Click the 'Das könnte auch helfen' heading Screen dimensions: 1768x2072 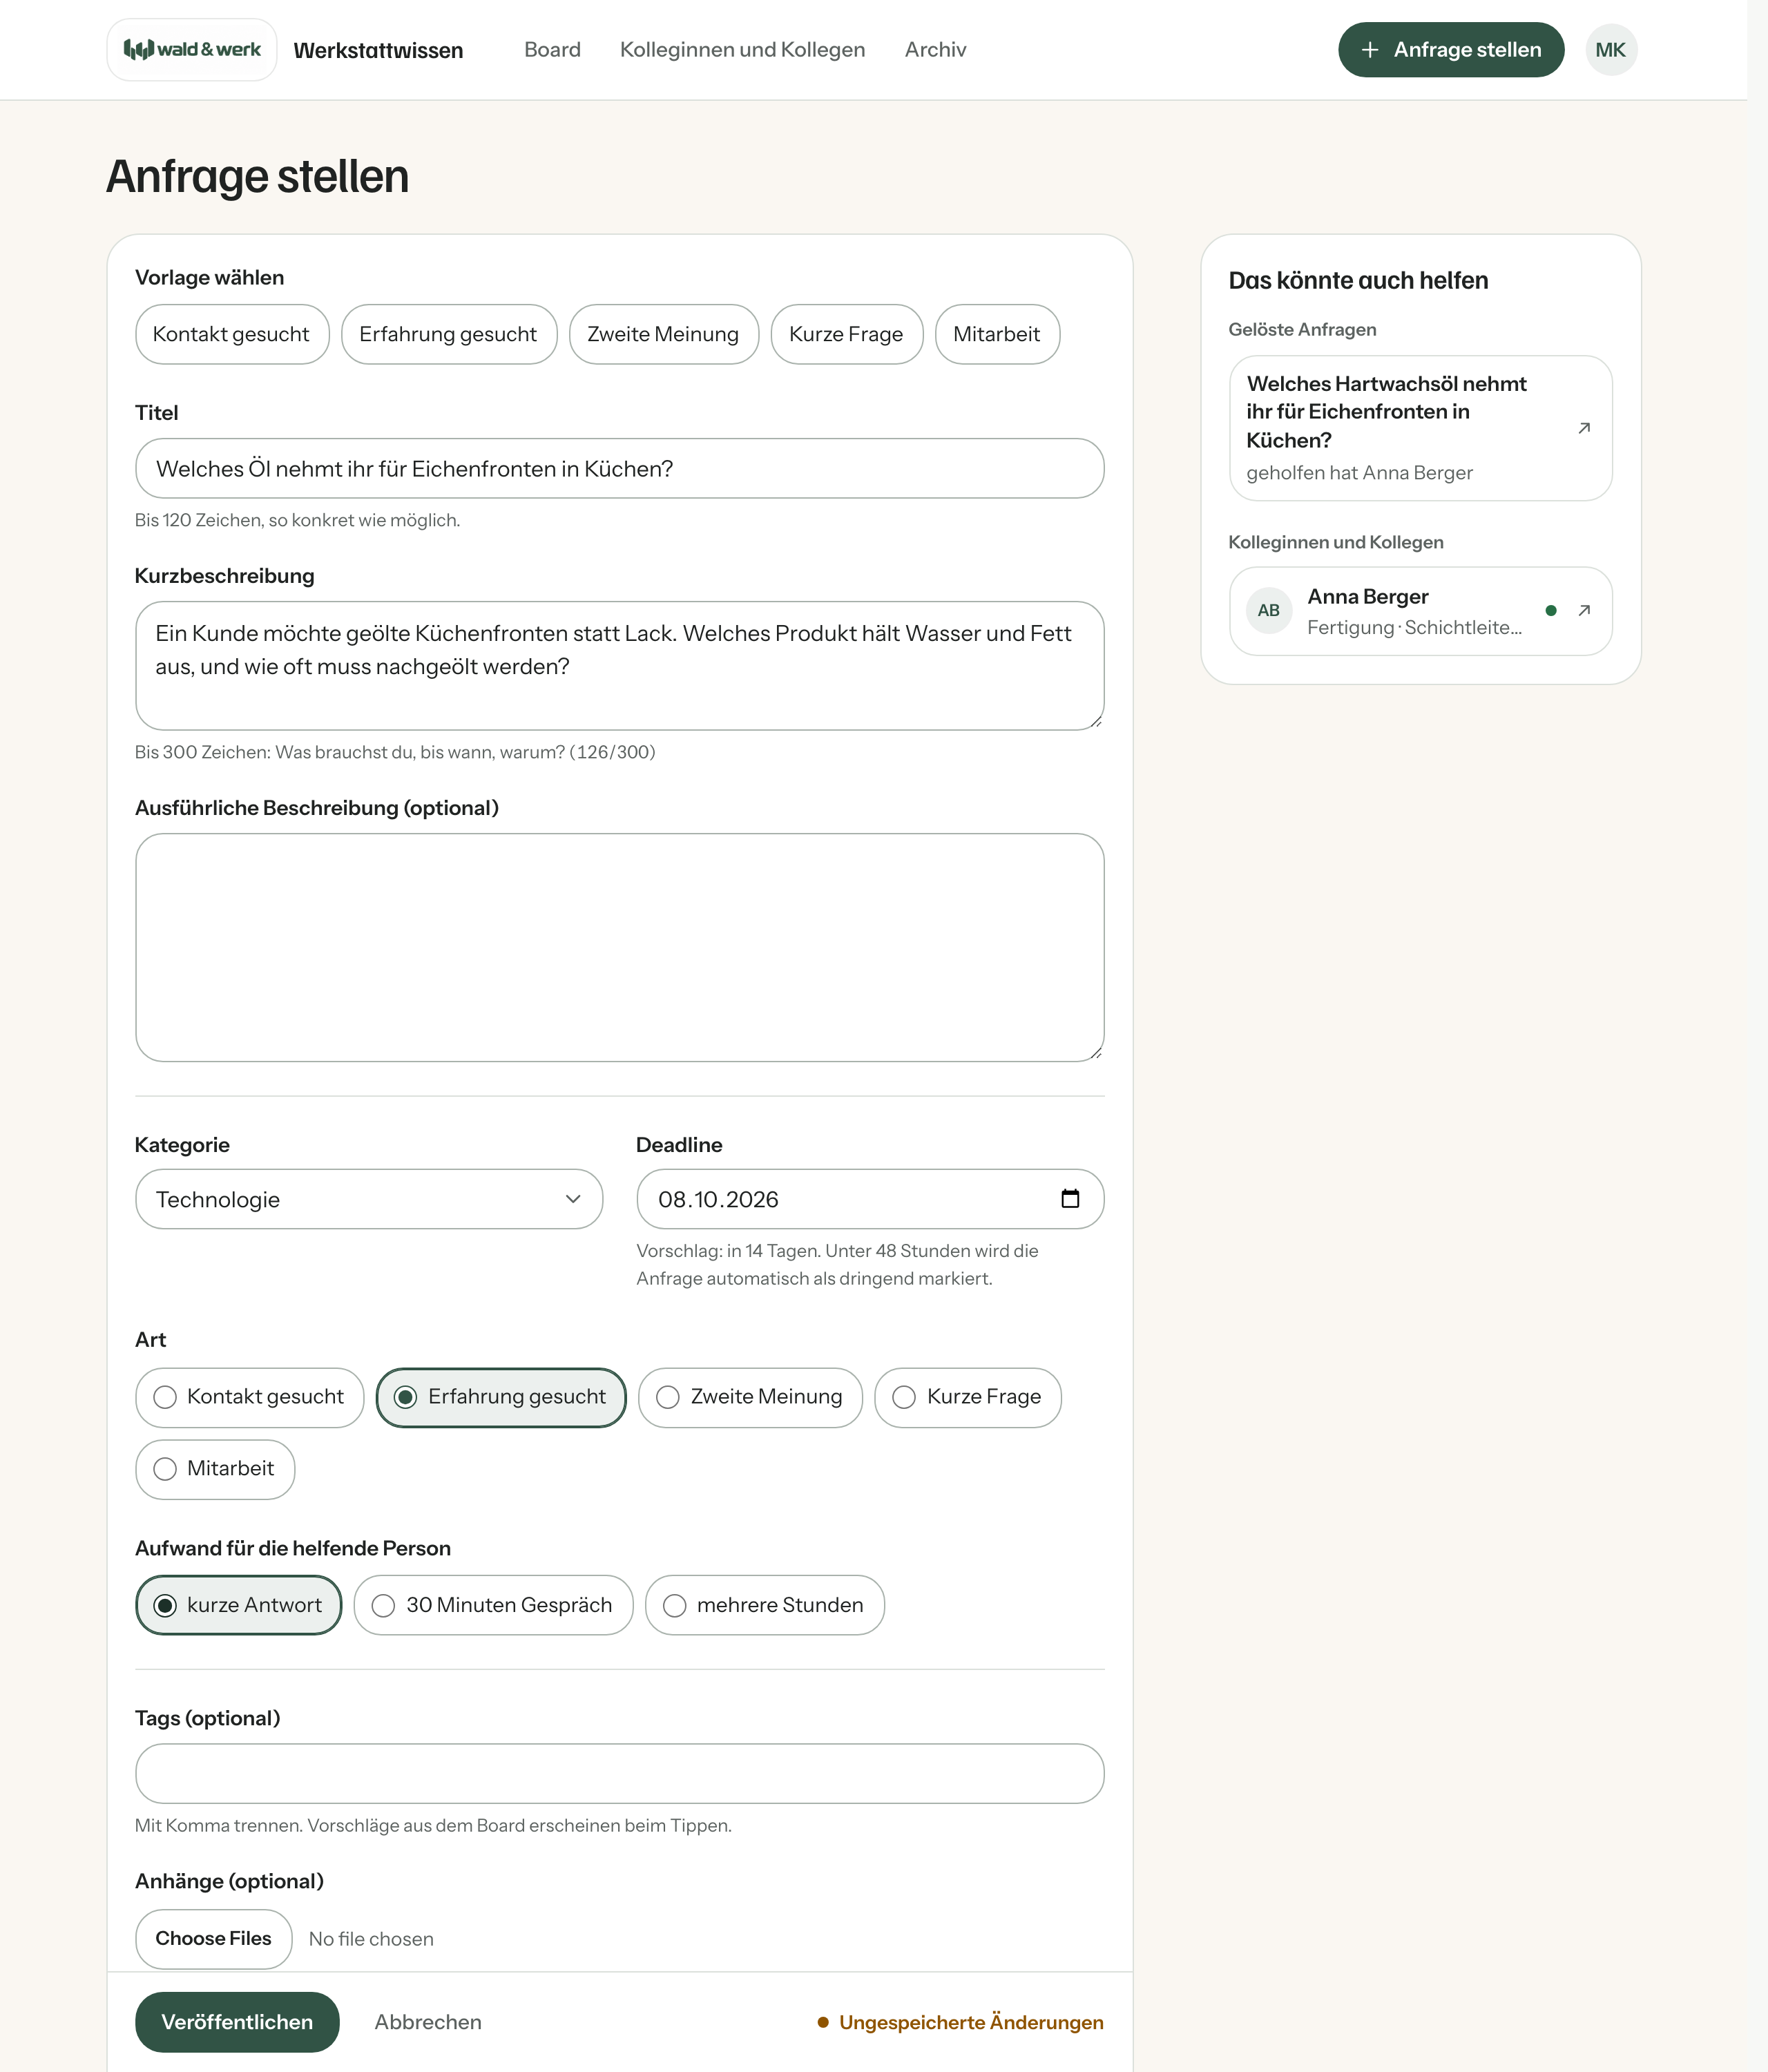[x=1358, y=280]
